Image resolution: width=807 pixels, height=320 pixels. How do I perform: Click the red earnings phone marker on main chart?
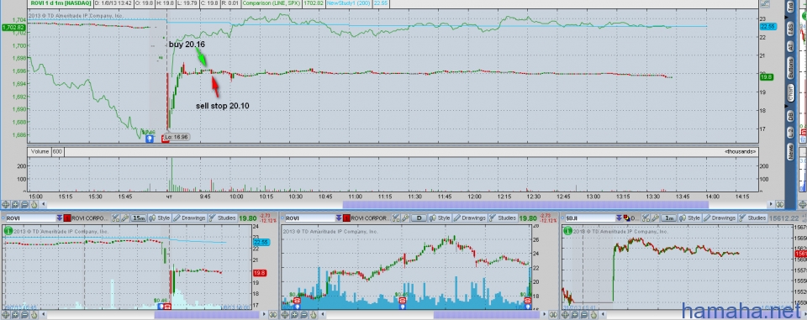point(166,138)
